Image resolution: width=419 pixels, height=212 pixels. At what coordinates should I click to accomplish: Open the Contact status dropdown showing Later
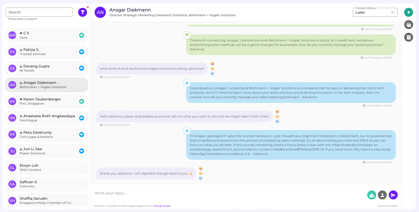coord(375,12)
